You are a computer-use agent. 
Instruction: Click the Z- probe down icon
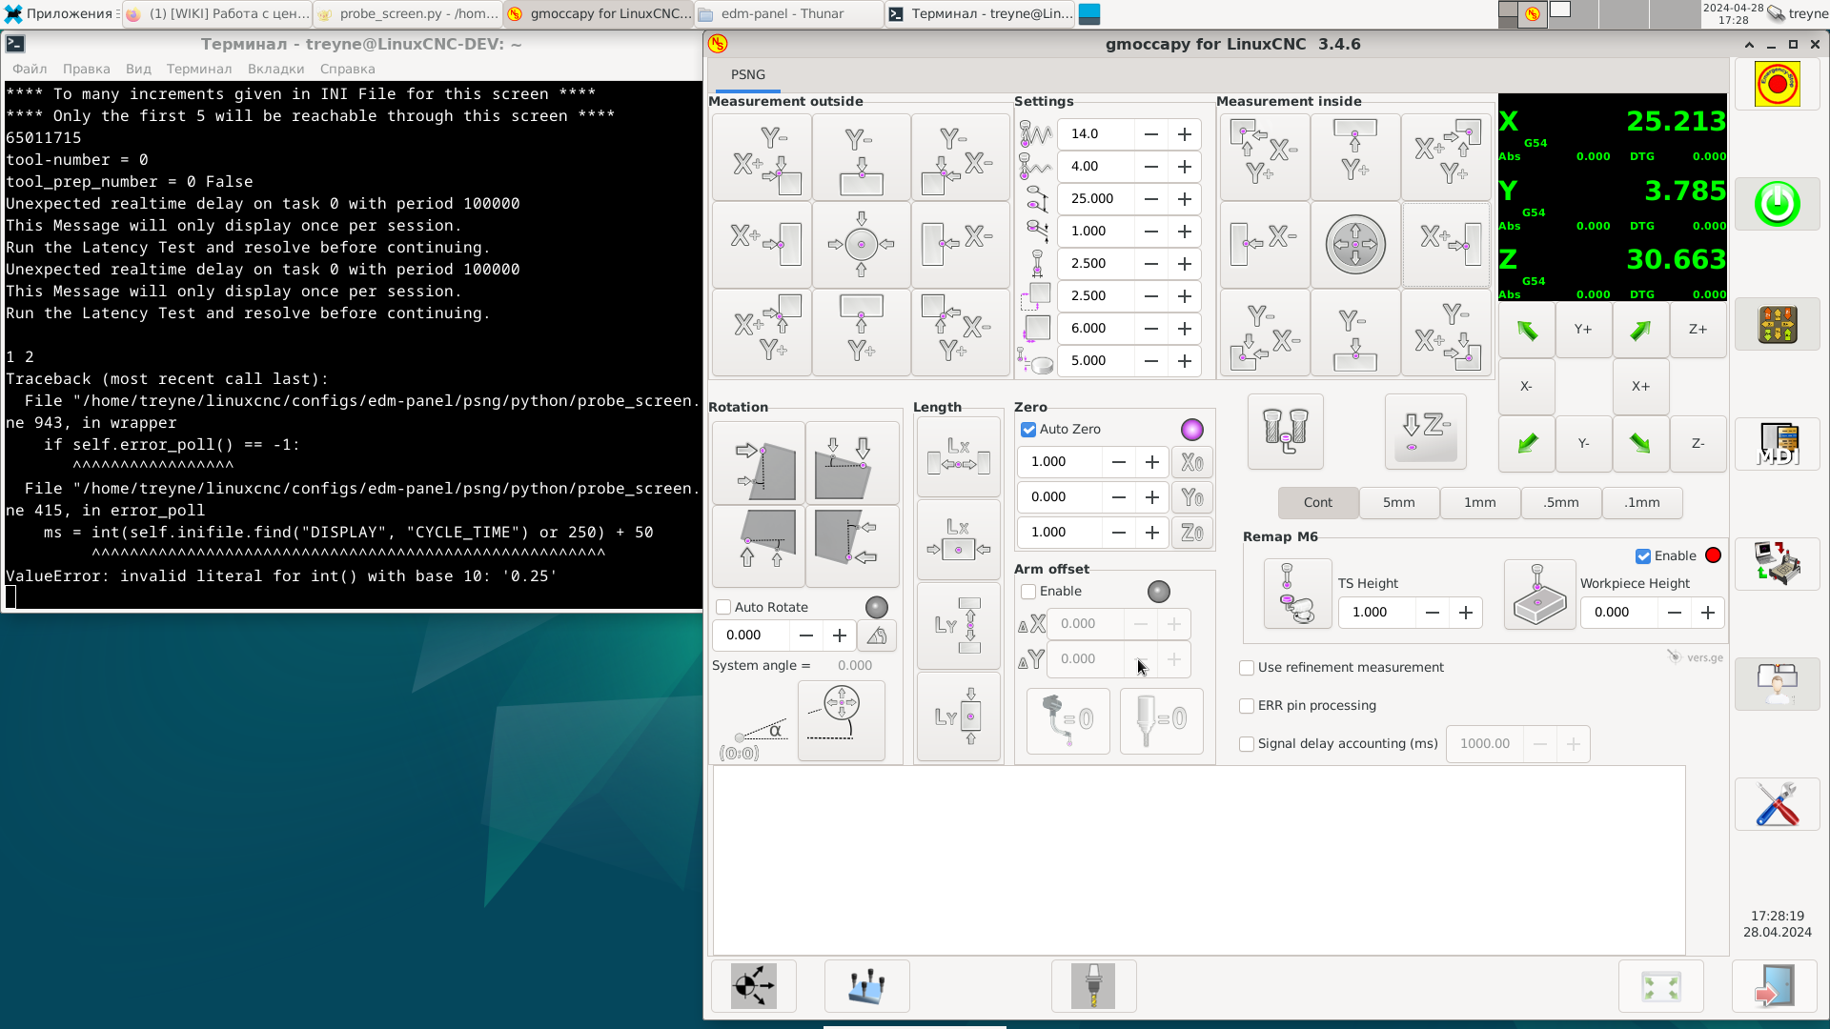pos(1425,433)
